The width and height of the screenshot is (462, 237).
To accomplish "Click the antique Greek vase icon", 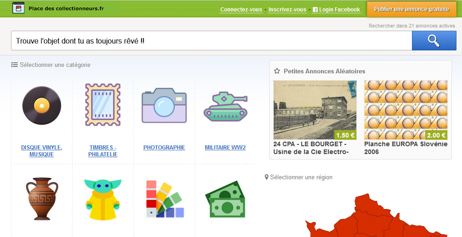I will 41,199.
